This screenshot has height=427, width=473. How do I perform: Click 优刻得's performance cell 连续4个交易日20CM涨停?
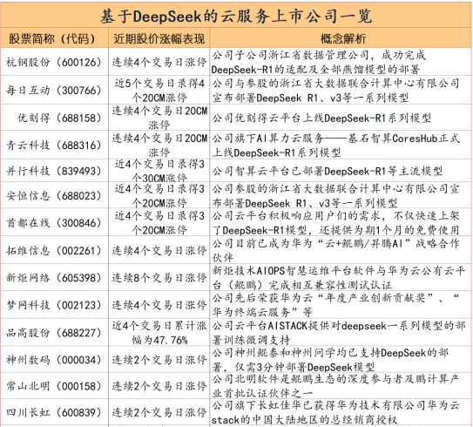click(x=159, y=118)
